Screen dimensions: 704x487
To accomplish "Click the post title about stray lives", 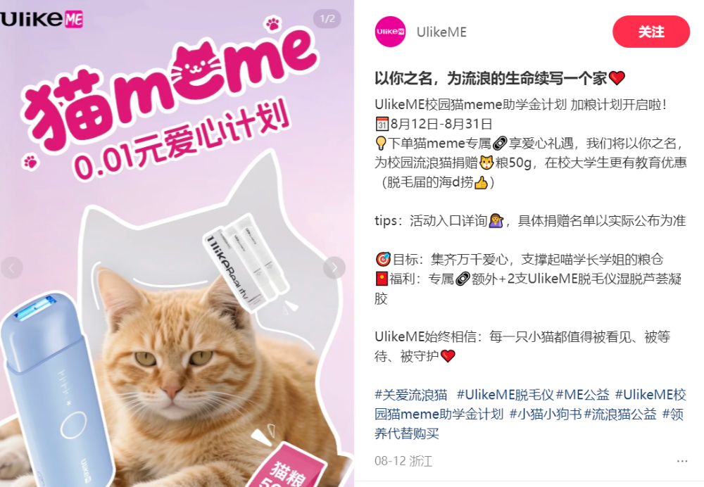I will [500, 78].
